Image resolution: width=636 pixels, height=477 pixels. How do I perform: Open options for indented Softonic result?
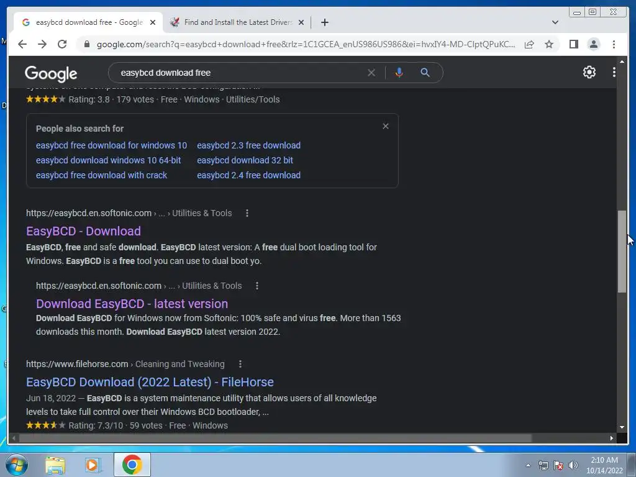pos(257,286)
